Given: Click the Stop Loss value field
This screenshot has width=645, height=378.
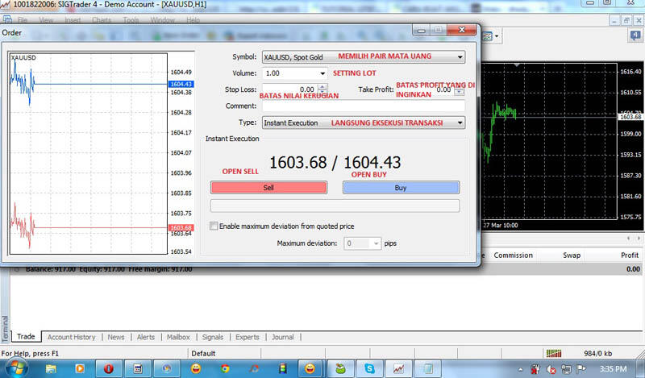Looking at the screenshot, I should 290,89.
